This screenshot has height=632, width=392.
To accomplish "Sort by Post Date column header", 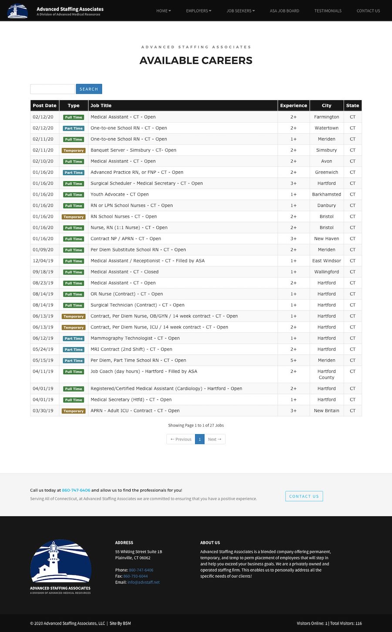I will (44, 105).
